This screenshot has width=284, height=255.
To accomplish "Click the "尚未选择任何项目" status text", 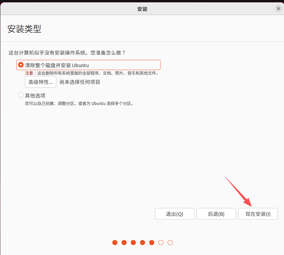I will (80, 82).
